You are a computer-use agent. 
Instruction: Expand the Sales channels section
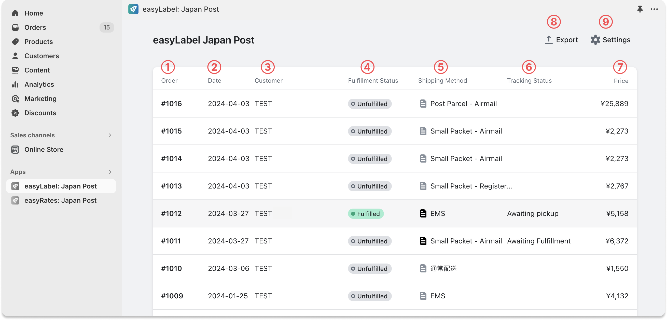[110, 135]
